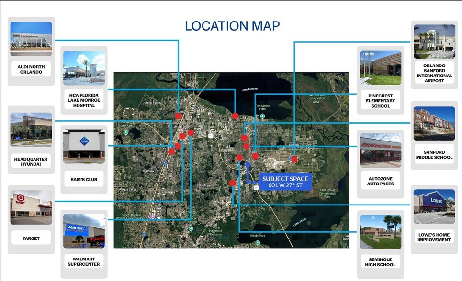Open the Sam's Club storefront photo

(x=84, y=146)
